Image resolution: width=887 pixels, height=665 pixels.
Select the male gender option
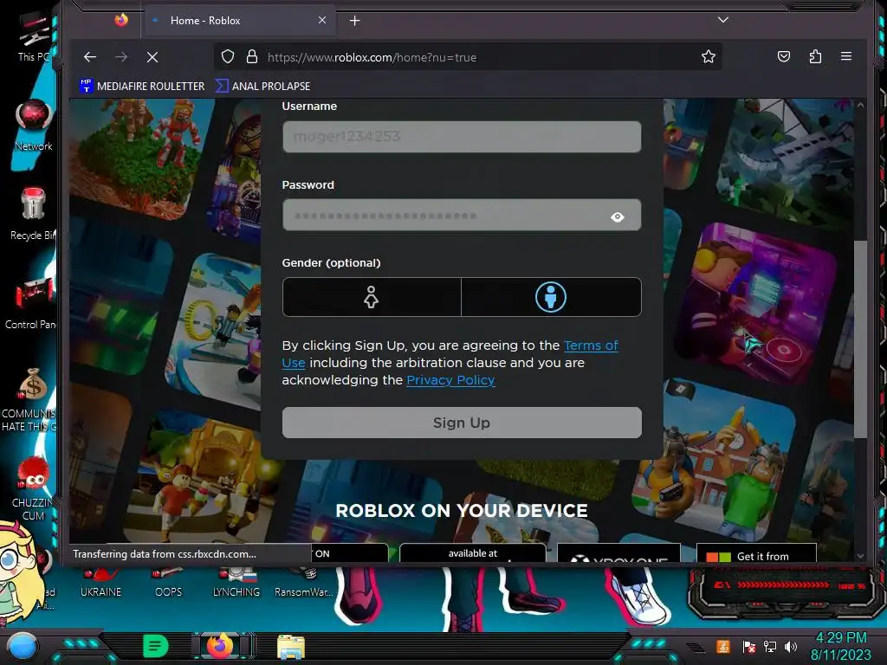point(551,297)
